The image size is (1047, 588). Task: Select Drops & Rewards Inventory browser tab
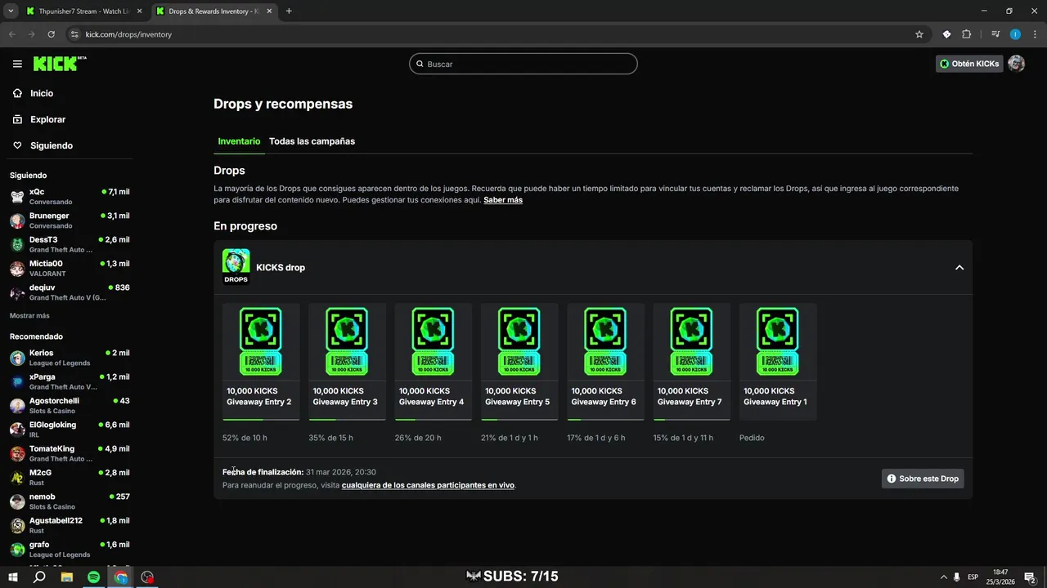pos(213,11)
